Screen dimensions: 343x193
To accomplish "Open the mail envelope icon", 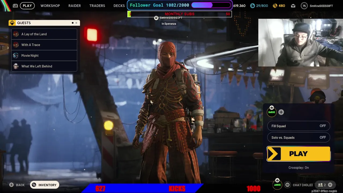I will (293, 6).
